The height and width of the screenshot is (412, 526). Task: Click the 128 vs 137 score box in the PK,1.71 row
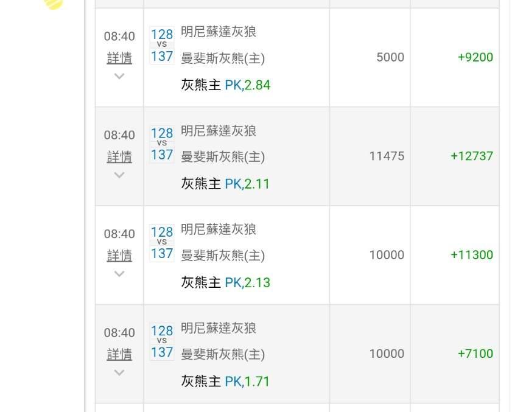coord(162,342)
